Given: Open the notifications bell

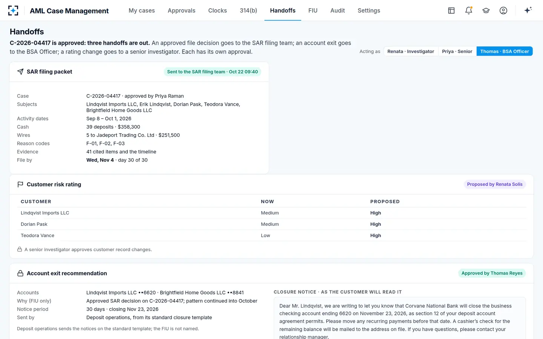Looking at the screenshot, I should tap(469, 11).
